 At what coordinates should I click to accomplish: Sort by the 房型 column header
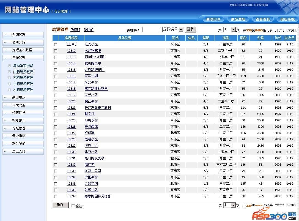(x=226, y=38)
